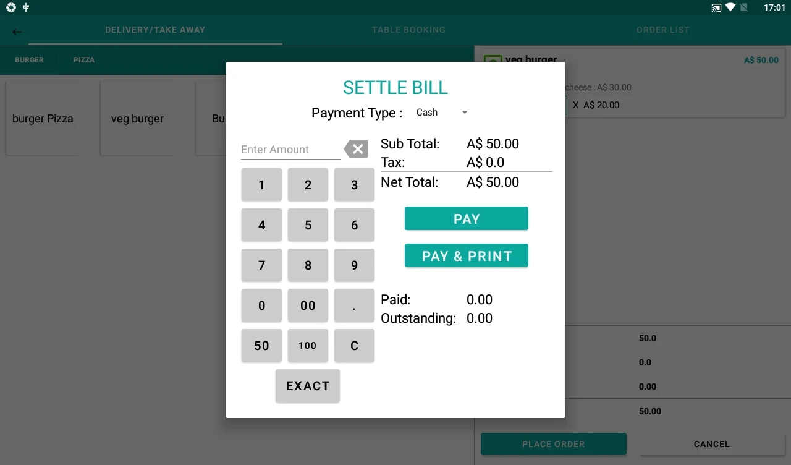The height and width of the screenshot is (465, 791).
Task: Select the 100 quick amount key
Action: pyautogui.click(x=308, y=346)
